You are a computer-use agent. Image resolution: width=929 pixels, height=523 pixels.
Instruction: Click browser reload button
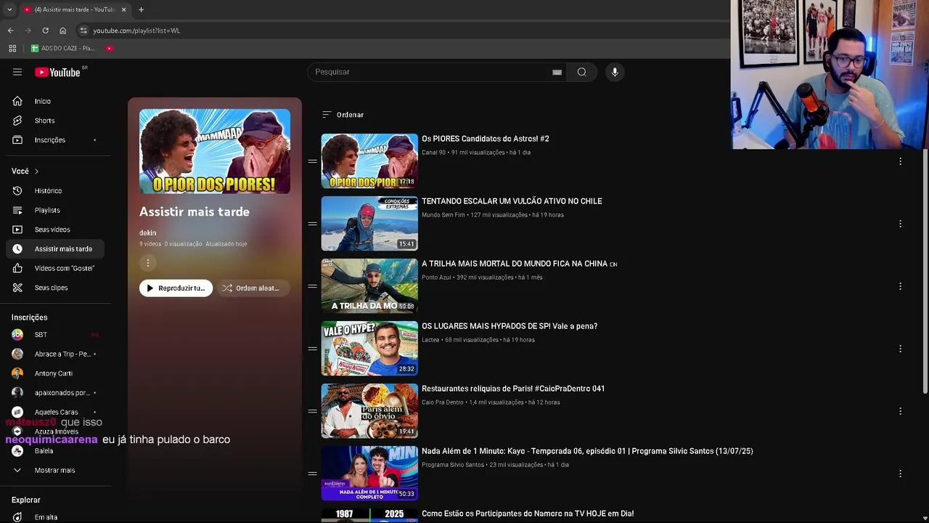tap(45, 31)
